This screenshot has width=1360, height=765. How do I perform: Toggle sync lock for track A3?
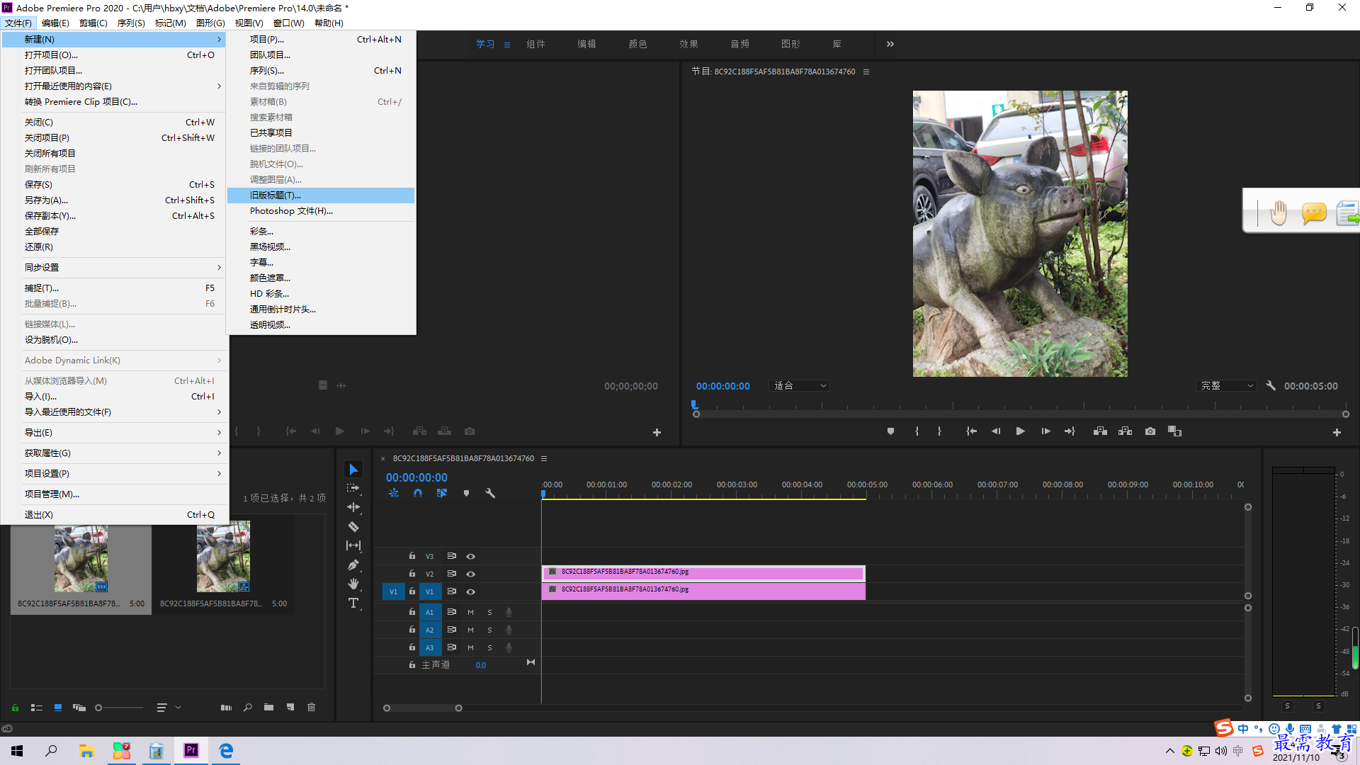[x=451, y=647]
